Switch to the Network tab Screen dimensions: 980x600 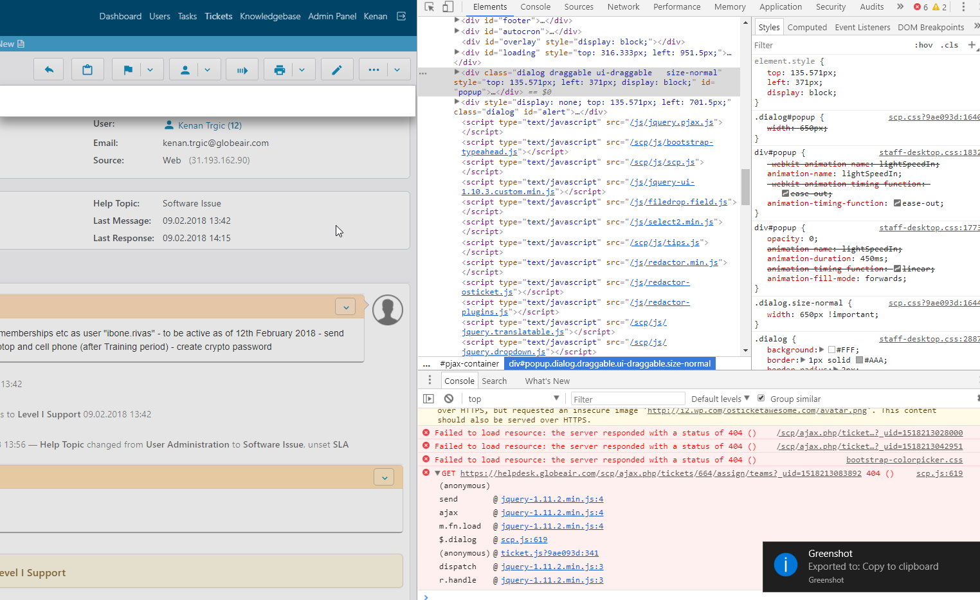pos(623,7)
